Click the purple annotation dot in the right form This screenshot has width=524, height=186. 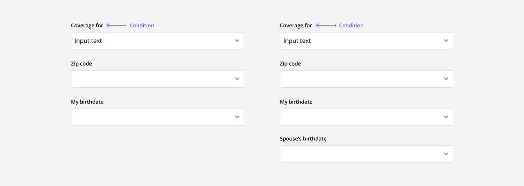click(317, 25)
